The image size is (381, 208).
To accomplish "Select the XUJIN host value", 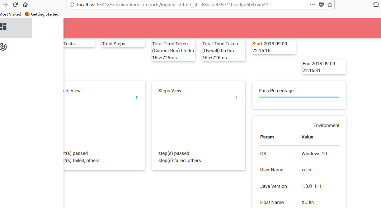I will (x=308, y=202).
